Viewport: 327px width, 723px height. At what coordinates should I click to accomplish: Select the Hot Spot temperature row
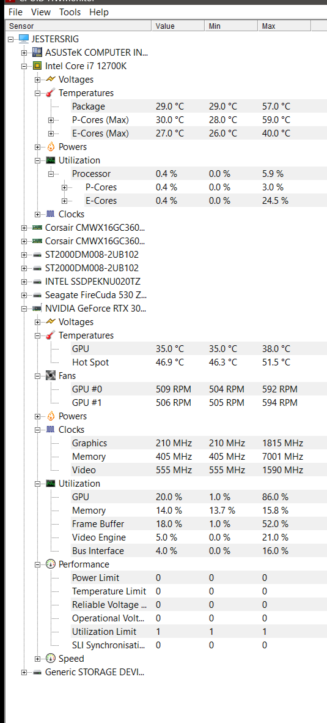click(199, 362)
